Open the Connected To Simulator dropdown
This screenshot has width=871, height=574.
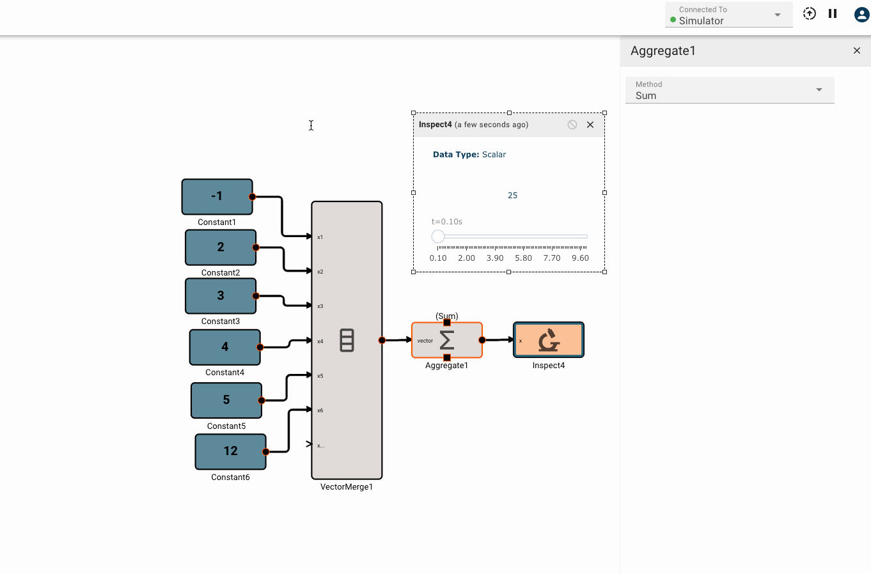[x=728, y=15]
